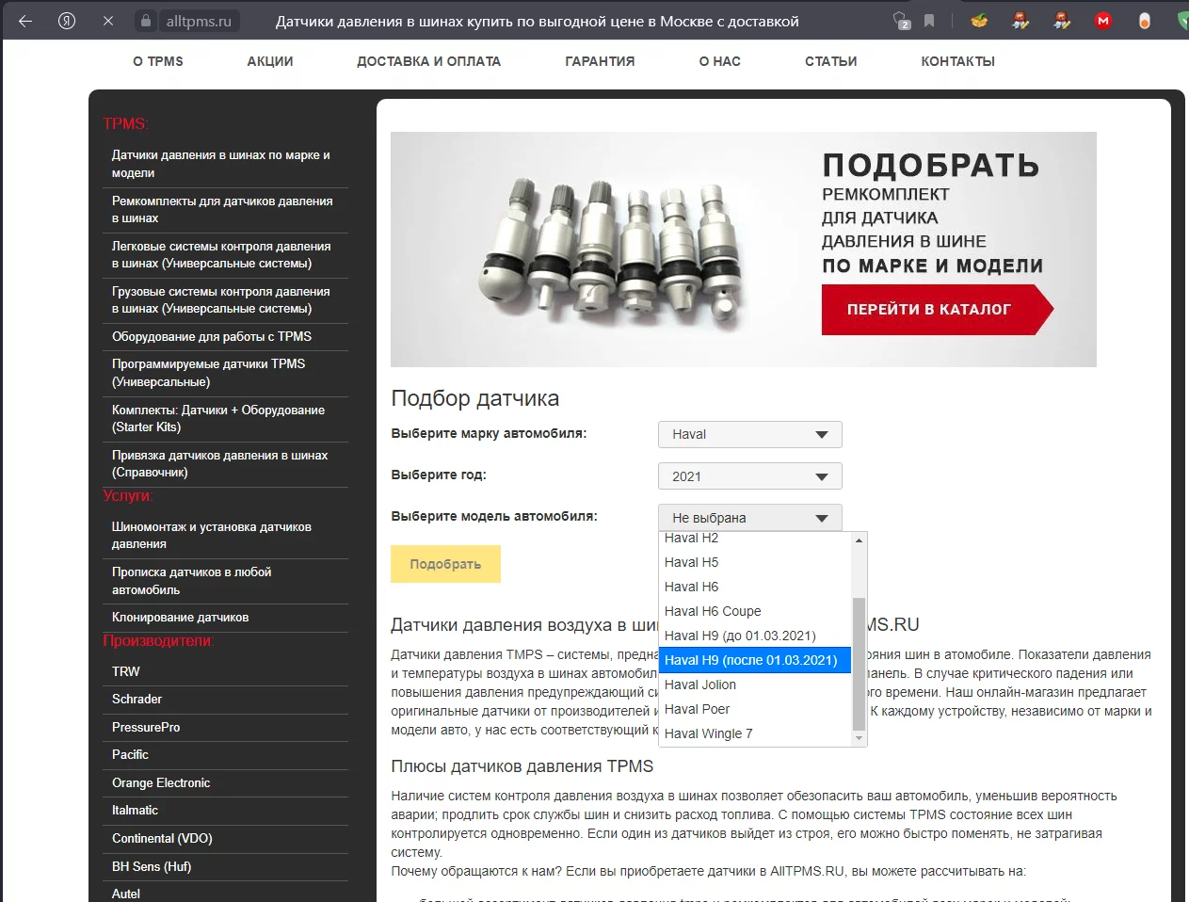Image resolution: width=1189 pixels, height=902 pixels.
Task: Stop page loading with the X icon
Action: [108, 21]
